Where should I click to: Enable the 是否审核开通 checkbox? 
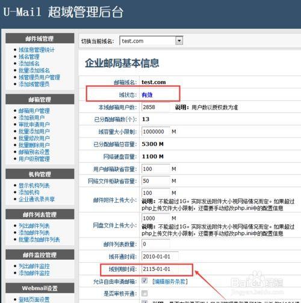144,293
